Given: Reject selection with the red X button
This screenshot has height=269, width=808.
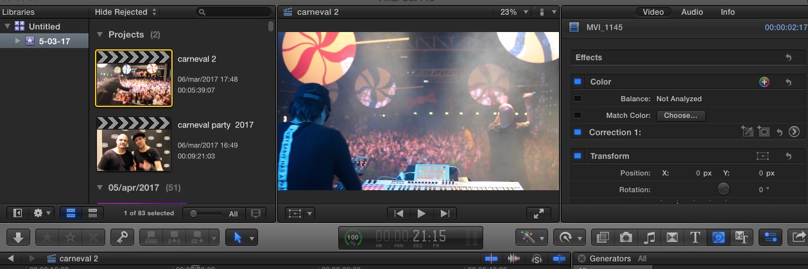Looking at the screenshot, I should [x=93, y=238].
